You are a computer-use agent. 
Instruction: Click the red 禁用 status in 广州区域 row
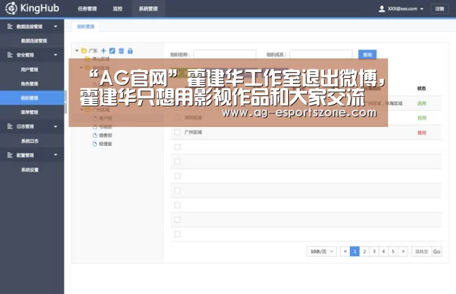click(422, 133)
